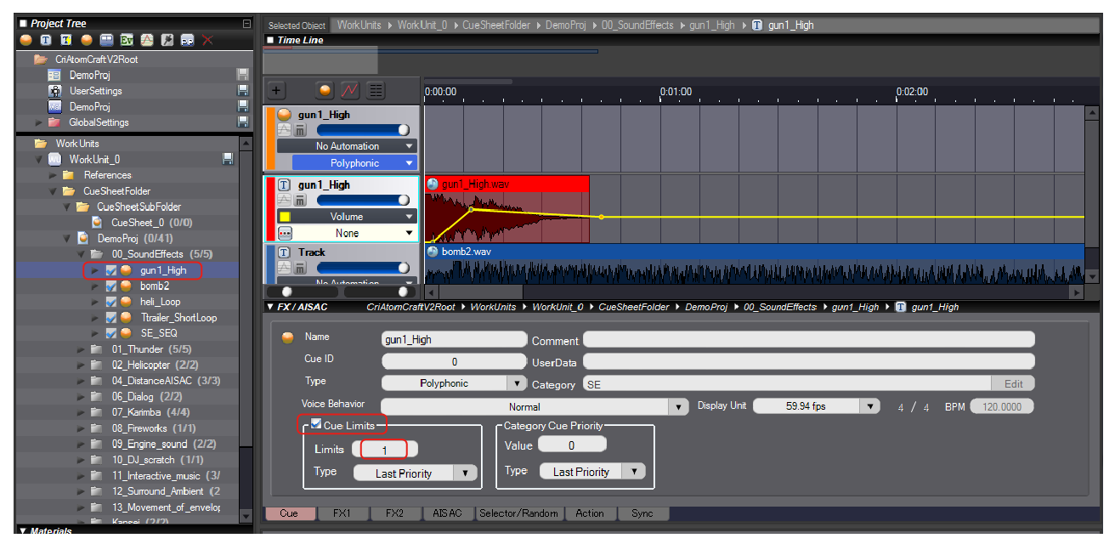
Task: Click the save icon next to UserSettings
Action: (243, 91)
